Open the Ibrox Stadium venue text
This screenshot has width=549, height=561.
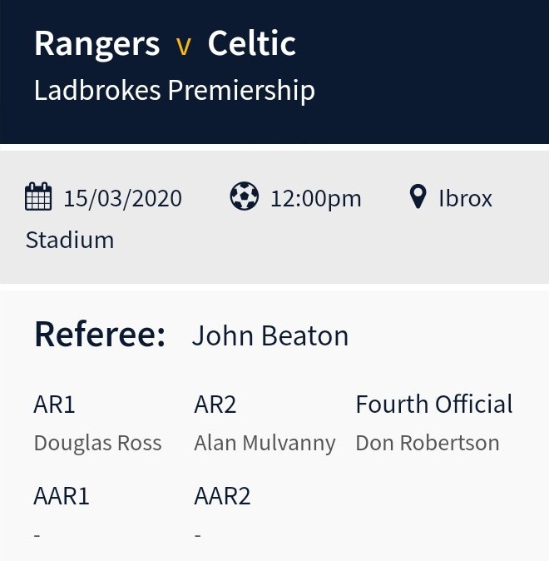465,199
